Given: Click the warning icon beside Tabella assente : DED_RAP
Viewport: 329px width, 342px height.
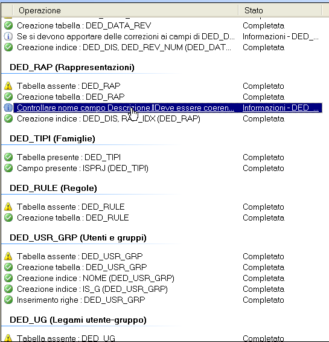Looking at the screenshot, I should point(8,86).
